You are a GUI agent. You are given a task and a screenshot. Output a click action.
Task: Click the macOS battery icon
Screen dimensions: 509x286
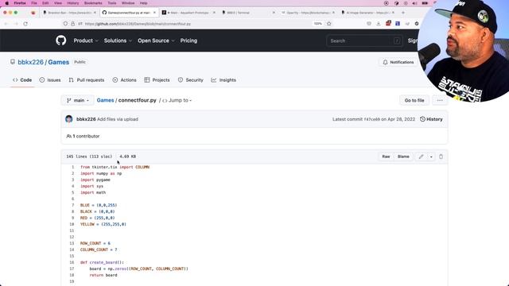[425, 3]
